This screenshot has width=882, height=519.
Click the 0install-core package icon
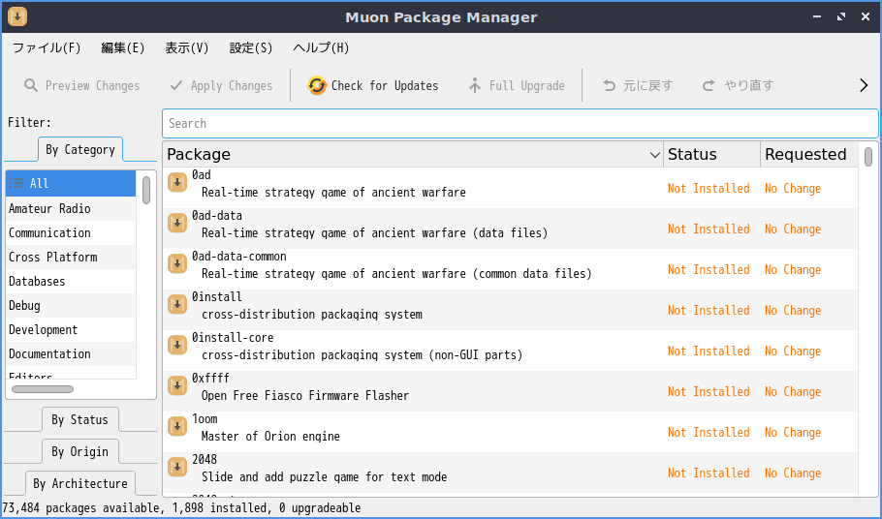tap(177, 345)
